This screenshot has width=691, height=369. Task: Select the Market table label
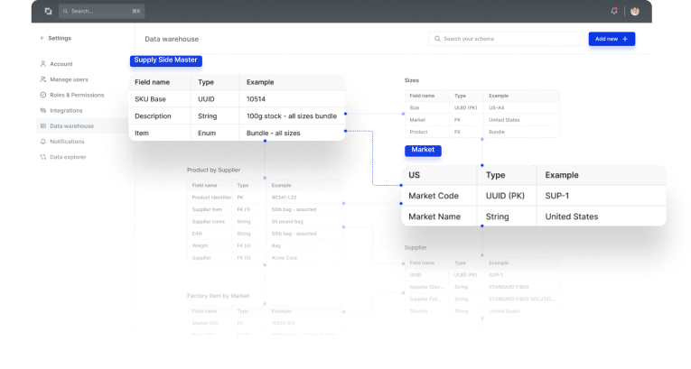point(423,150)
